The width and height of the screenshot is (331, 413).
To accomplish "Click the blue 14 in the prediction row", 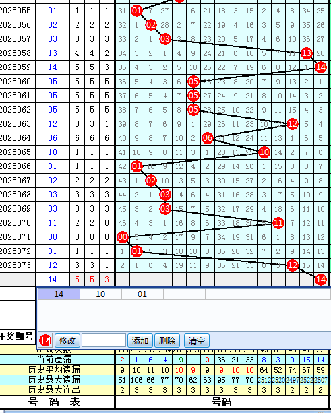I will click(x=53, y=280).
